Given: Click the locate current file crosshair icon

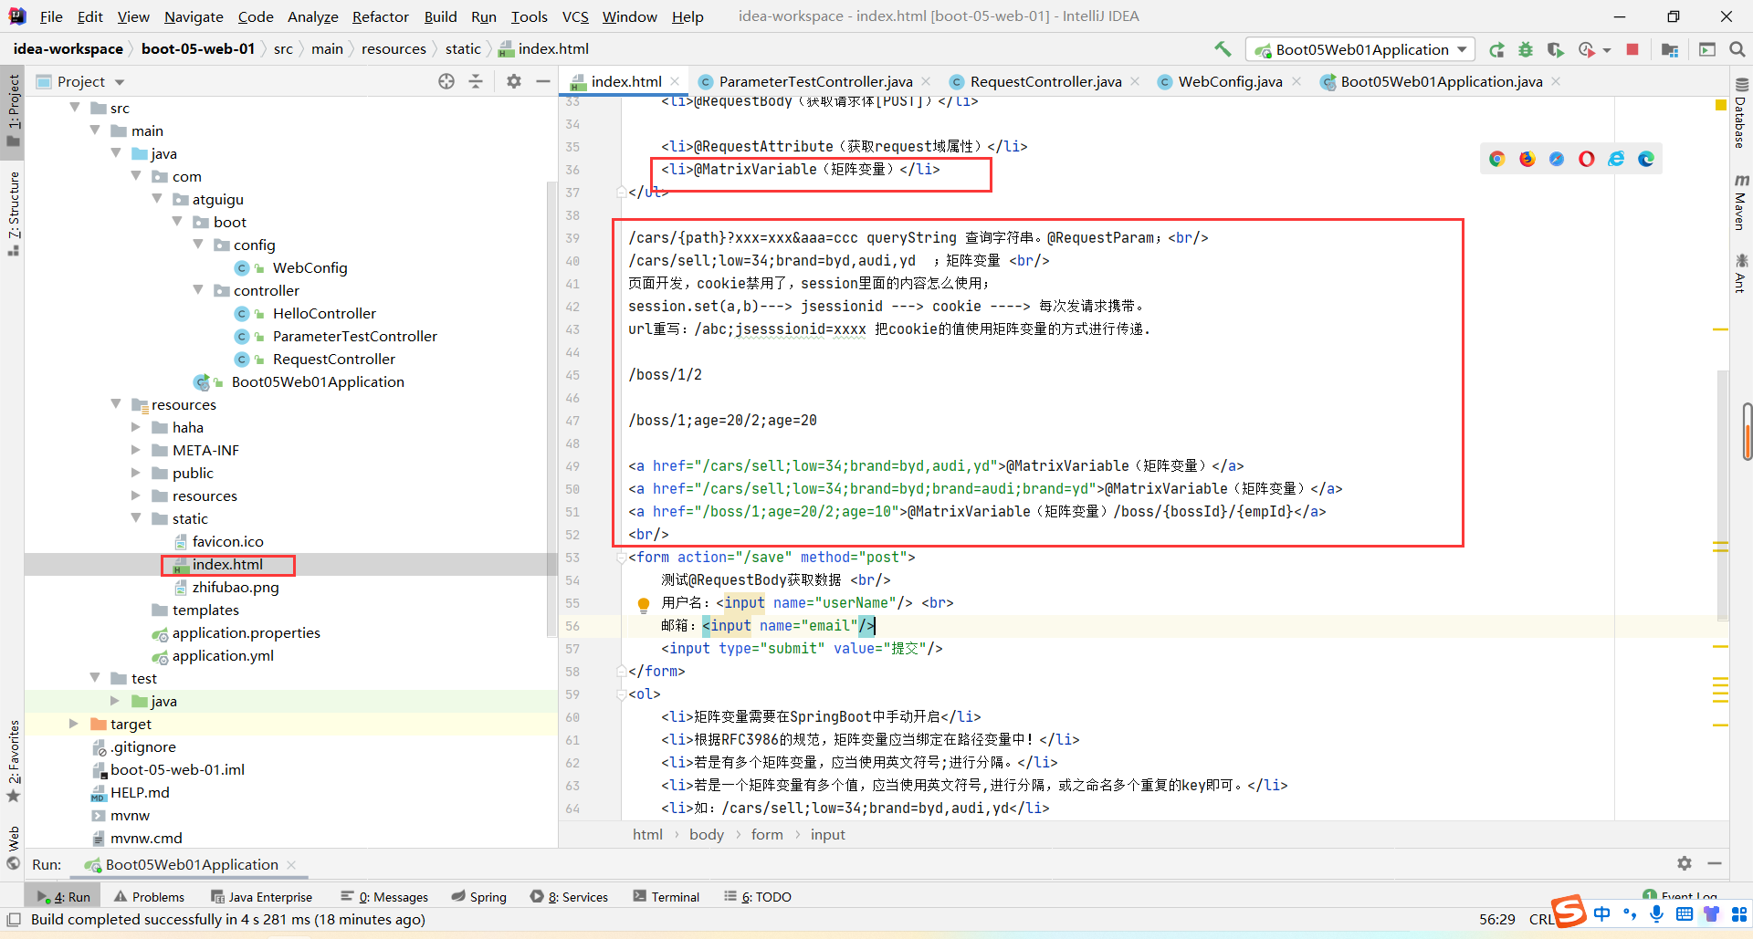Looking at the screenshot, I should pos(446,81).
